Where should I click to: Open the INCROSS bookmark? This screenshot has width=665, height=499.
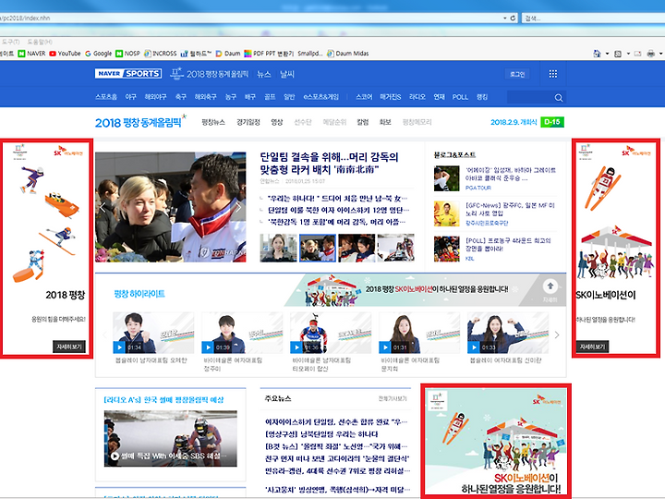(161, 54)
